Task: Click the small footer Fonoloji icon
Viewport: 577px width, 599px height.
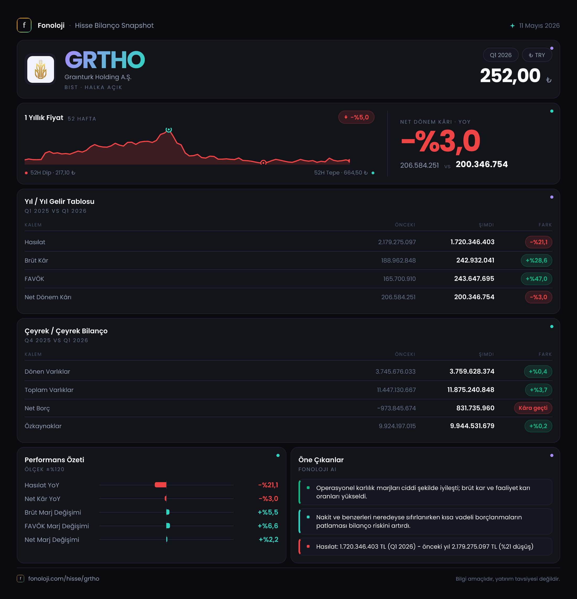Action: pyautogui.click(x=20, y=579)
